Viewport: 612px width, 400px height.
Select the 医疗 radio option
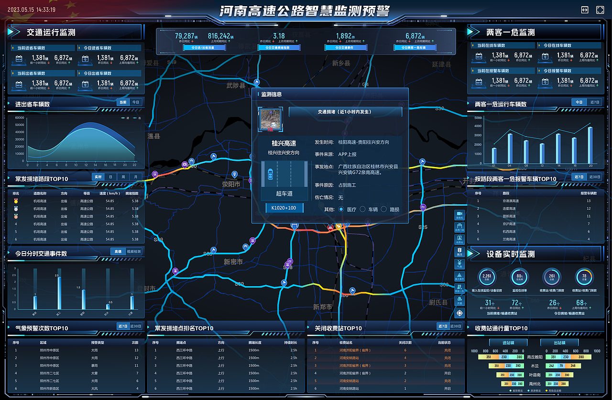(x=341, y=209)
